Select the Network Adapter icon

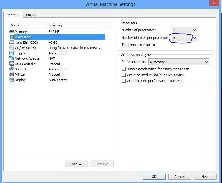click(x=12, y=58)
